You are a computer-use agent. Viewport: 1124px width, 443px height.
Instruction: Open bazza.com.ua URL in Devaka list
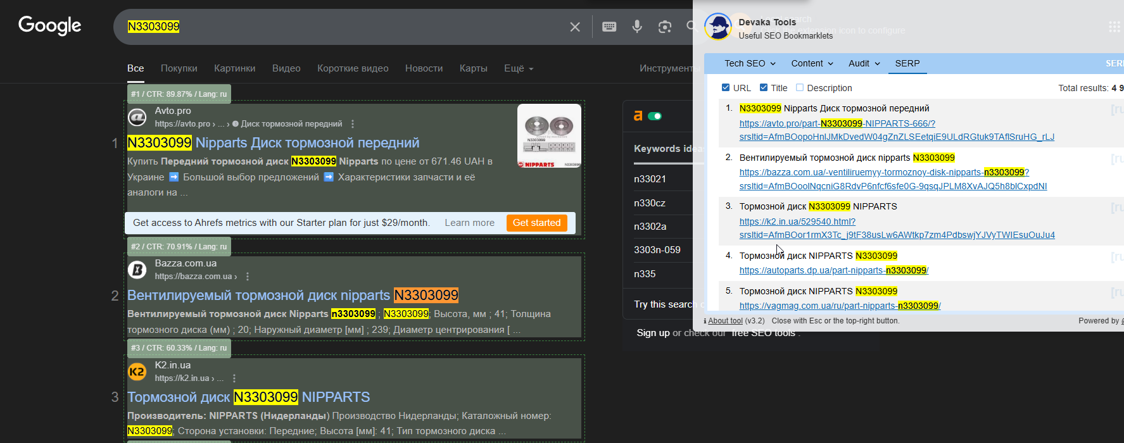tap(893, 179)
